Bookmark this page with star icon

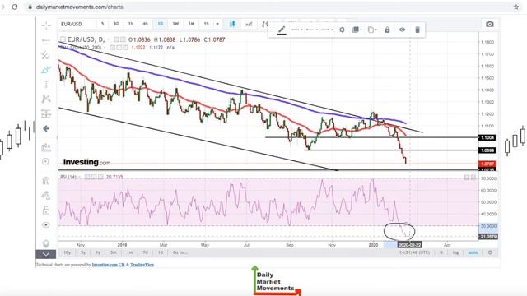[516, 7]
